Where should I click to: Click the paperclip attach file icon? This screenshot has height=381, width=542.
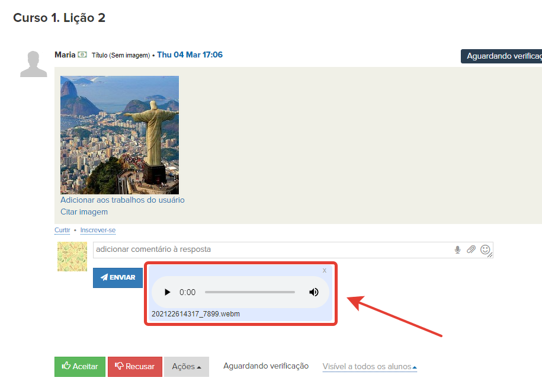tap(471, 250)
